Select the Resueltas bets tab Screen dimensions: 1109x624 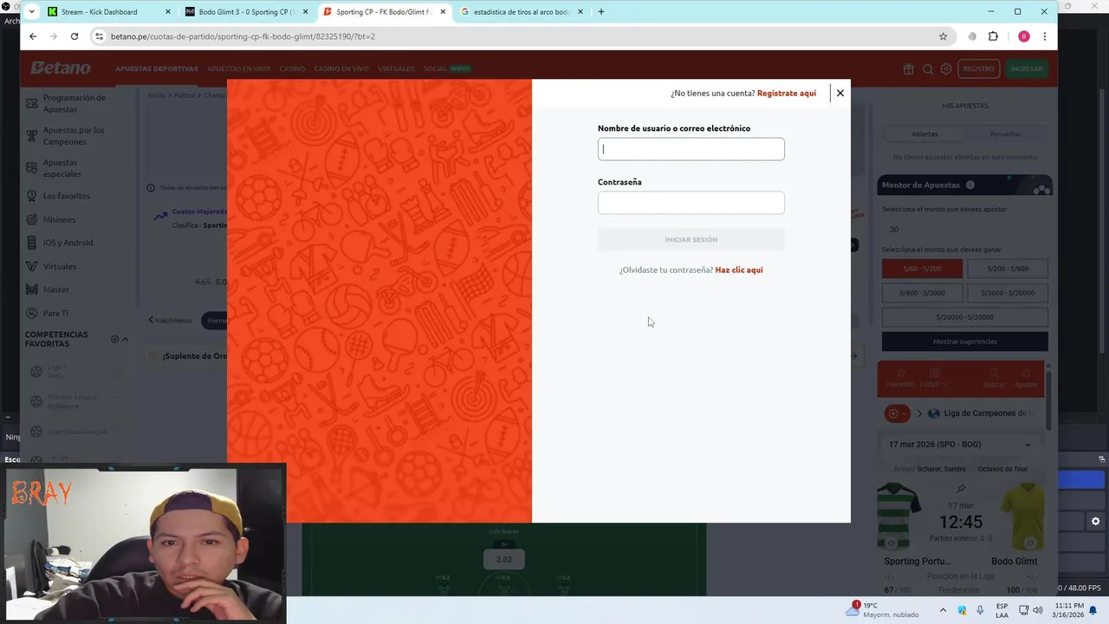point(1005,134)
